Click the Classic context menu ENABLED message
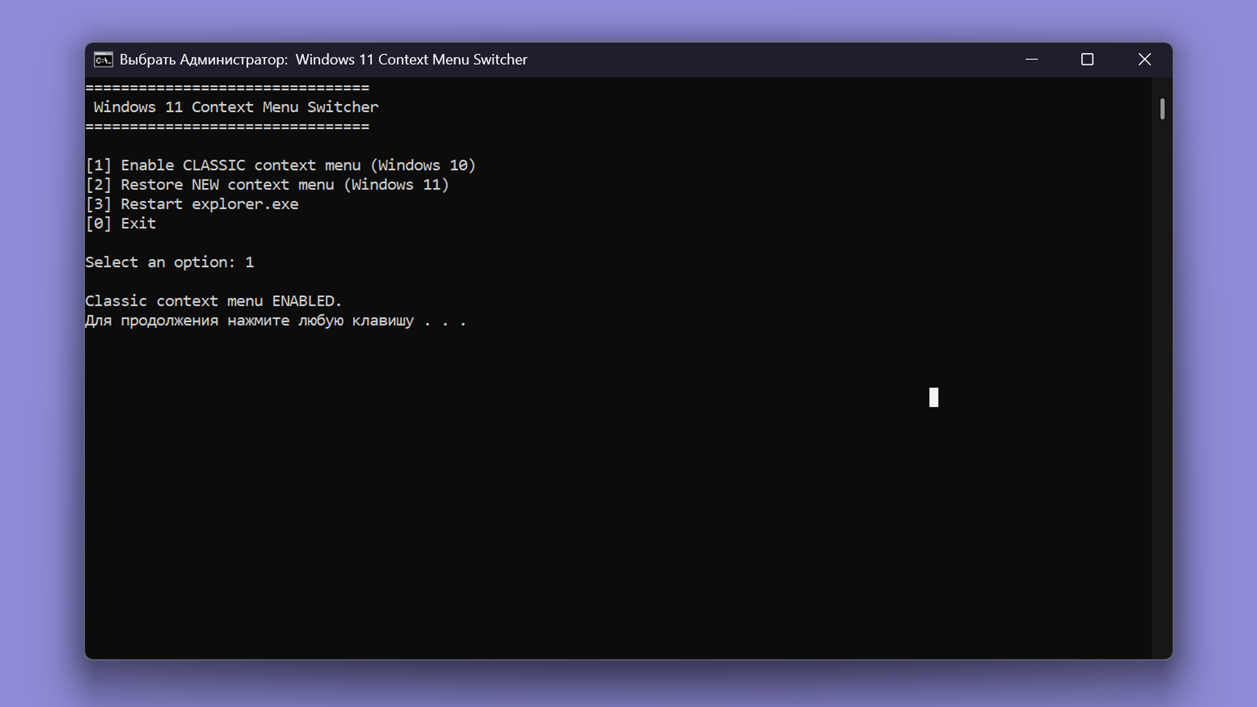This screenshot has width=1257, height=707. pos(213,301)
